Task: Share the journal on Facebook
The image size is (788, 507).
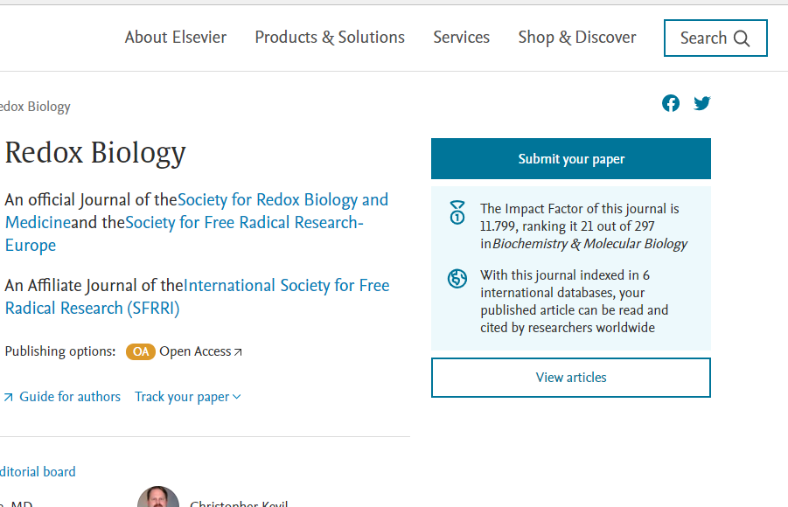Action: pyautogui.click(x=671, y=103)
